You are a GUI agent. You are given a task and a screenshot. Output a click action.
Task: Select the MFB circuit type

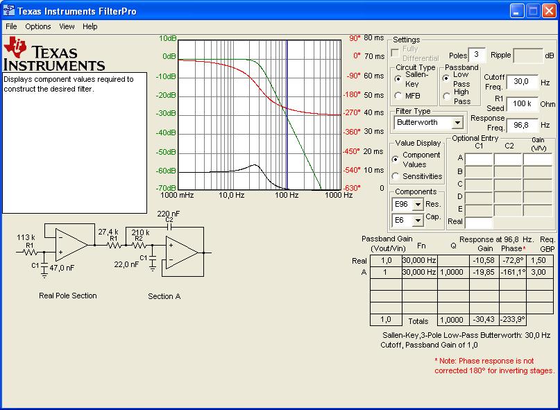pos(398,95)
